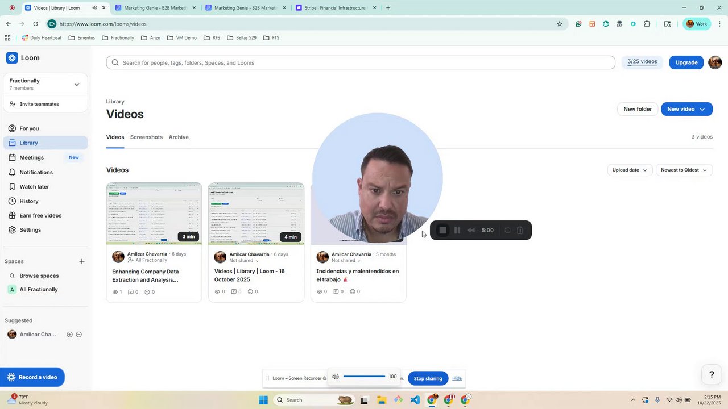
Task: Open the Upload date sort dropdown
Action: pos(630,170)
